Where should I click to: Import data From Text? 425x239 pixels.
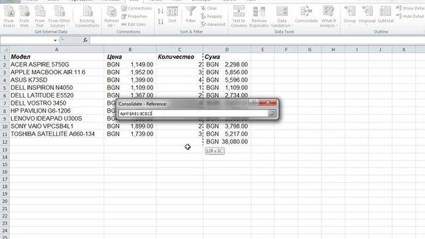tap(40, 17)
